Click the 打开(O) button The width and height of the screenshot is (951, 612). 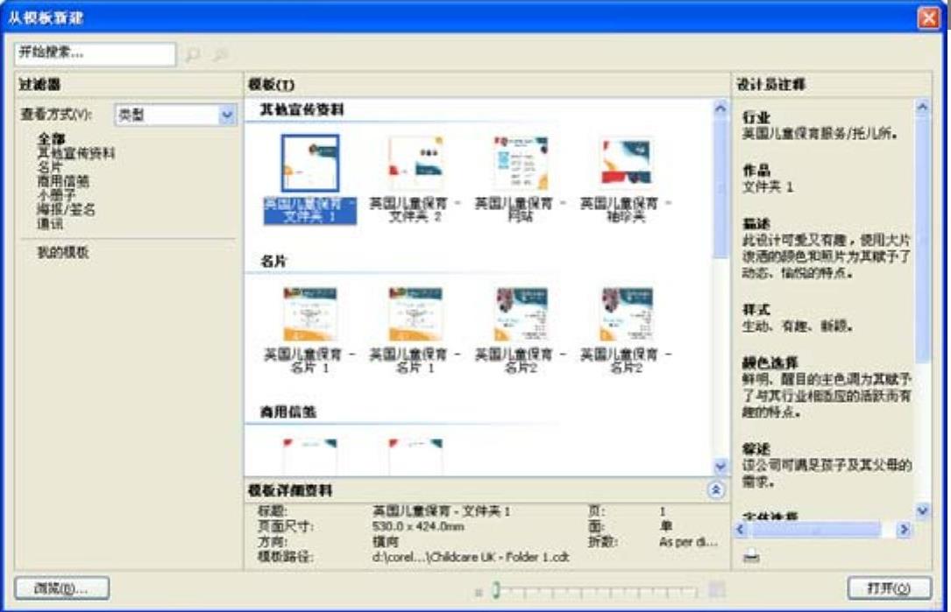(x=889, y=587)
